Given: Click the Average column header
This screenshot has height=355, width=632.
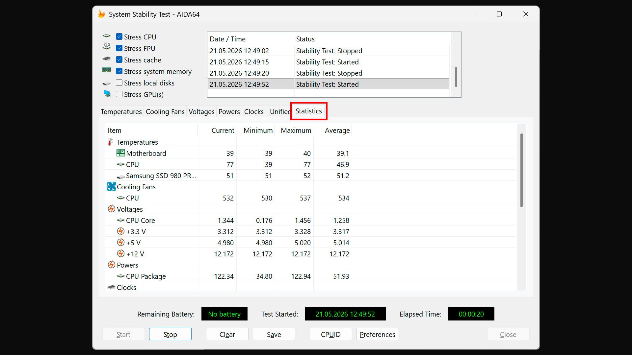Looking at the screenshot, I should (332, 130).
